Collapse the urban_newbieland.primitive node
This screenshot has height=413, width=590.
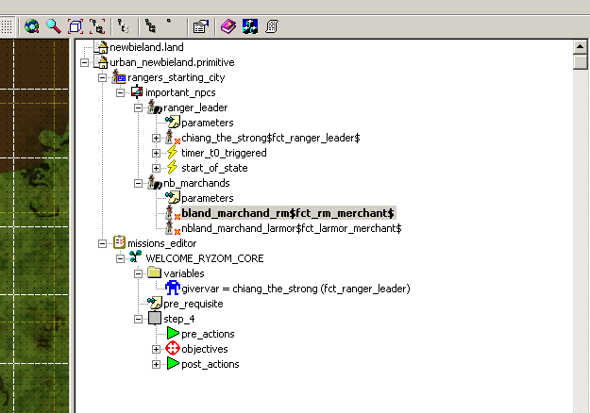click(x=86, y=62)
